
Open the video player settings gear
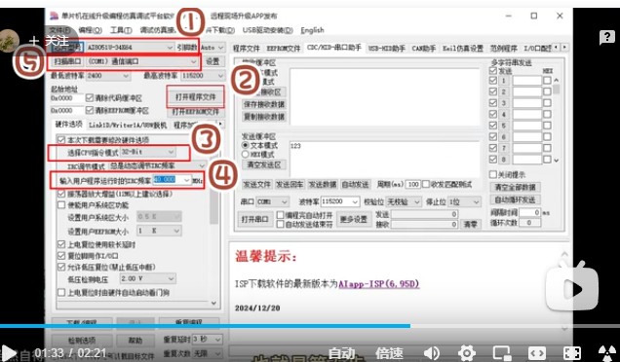tap(467, 352)
